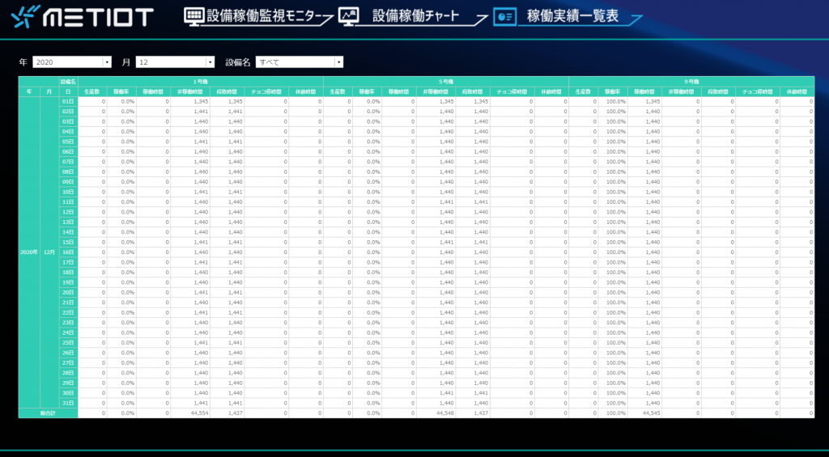Click 稼働率 header under 1号機
This screenshot has height=457, width=829.
(121, 91)
